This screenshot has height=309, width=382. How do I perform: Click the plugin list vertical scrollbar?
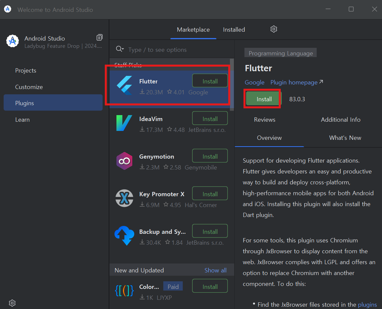pos(232,84)
